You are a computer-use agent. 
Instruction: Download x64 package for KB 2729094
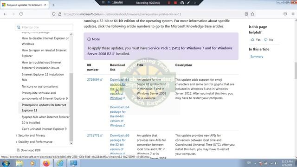click(119, 116)
